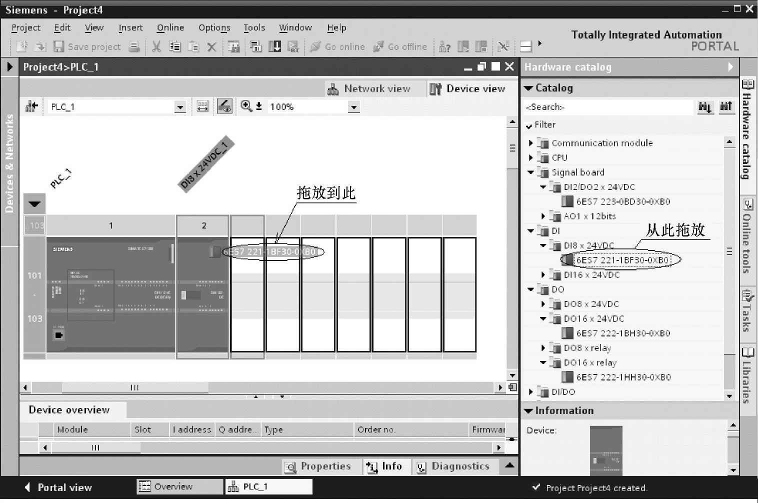Click the Delete X icon in toolbar
Image resolution: width=758 pixels, height=503 pixels.
pos(211,47)
